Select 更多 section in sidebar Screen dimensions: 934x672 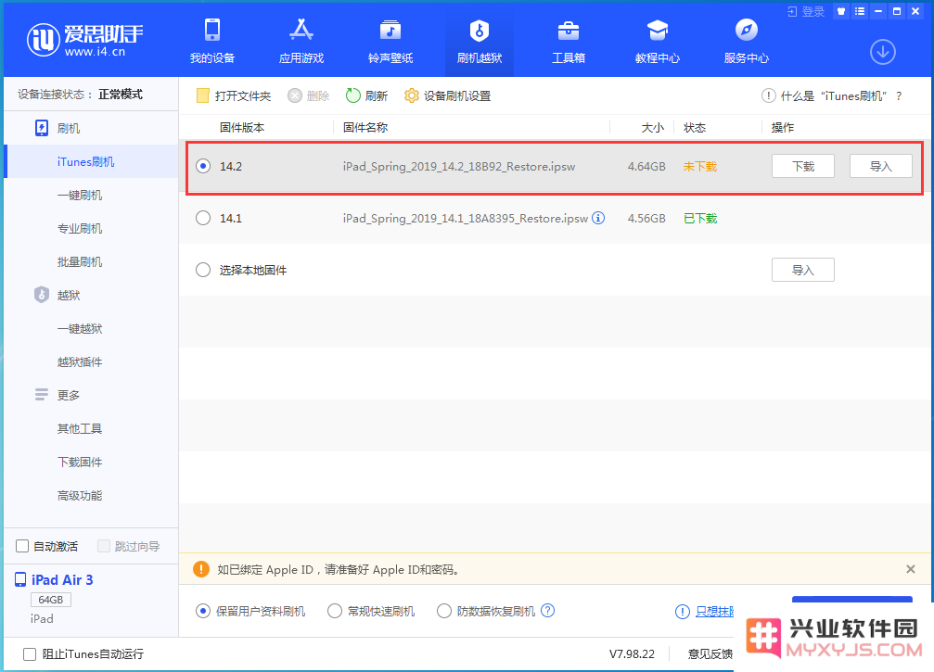[x=69, y=395]
